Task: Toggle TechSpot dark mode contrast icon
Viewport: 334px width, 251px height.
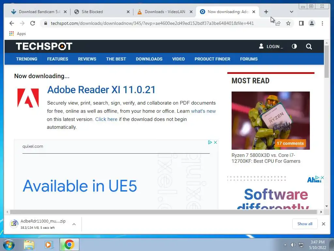Action: 294,46
